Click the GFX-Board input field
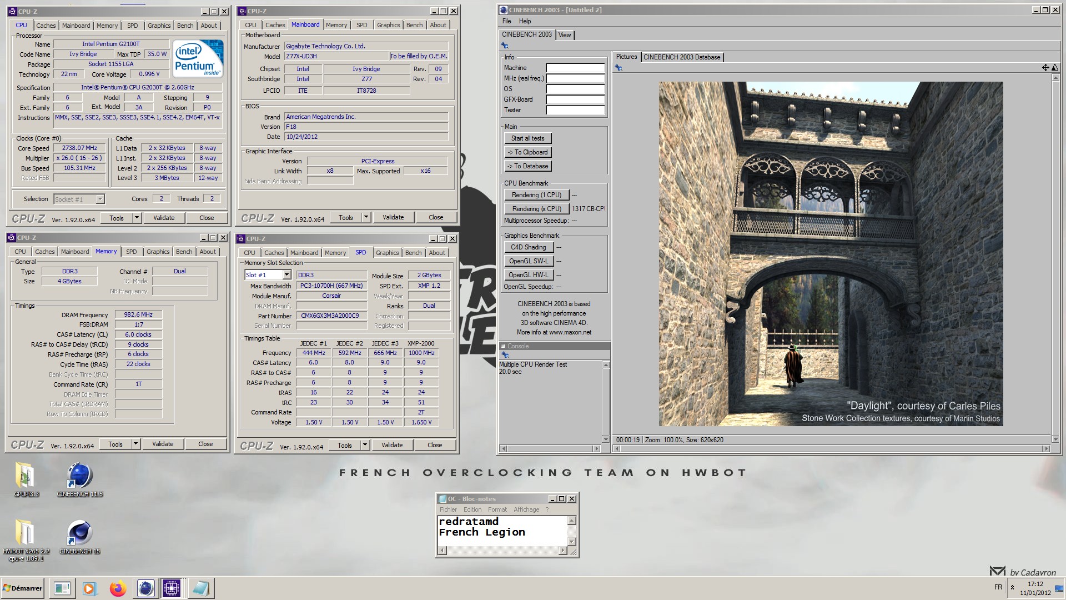Screen dimensions: 1066x600 (x=575, y=99)
